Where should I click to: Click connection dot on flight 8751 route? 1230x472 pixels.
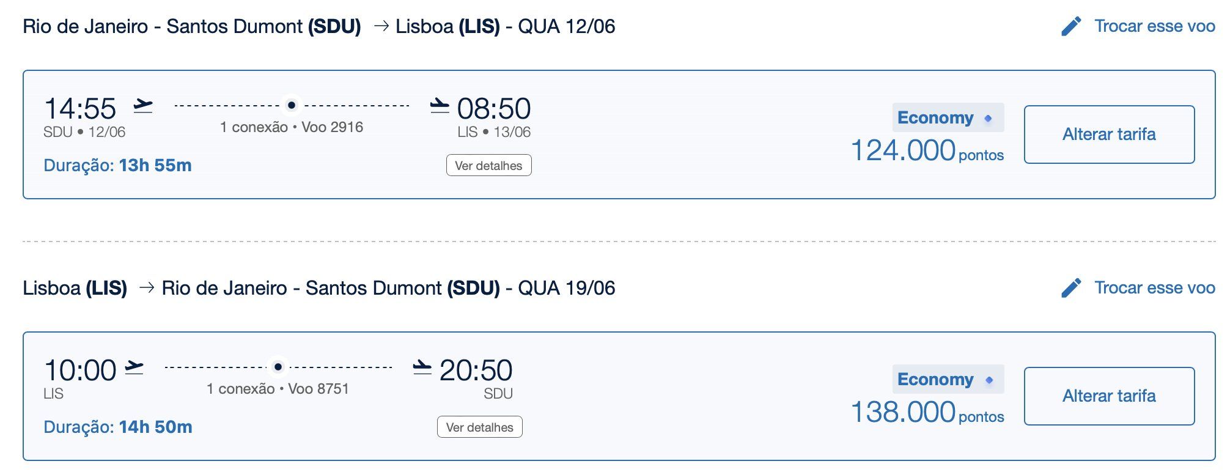point(278,367)
